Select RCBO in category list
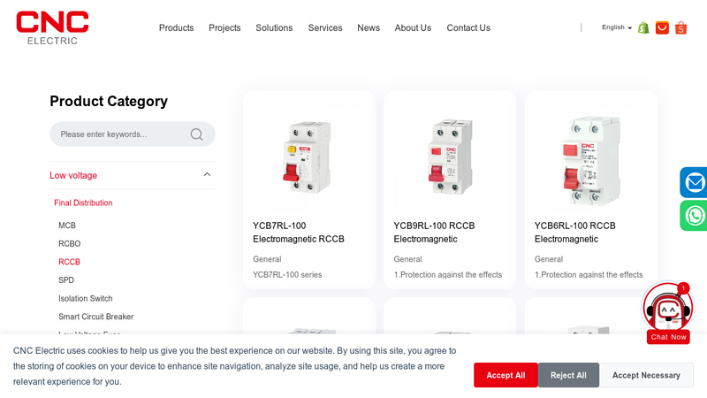707x398 pixels. point(70,244)
